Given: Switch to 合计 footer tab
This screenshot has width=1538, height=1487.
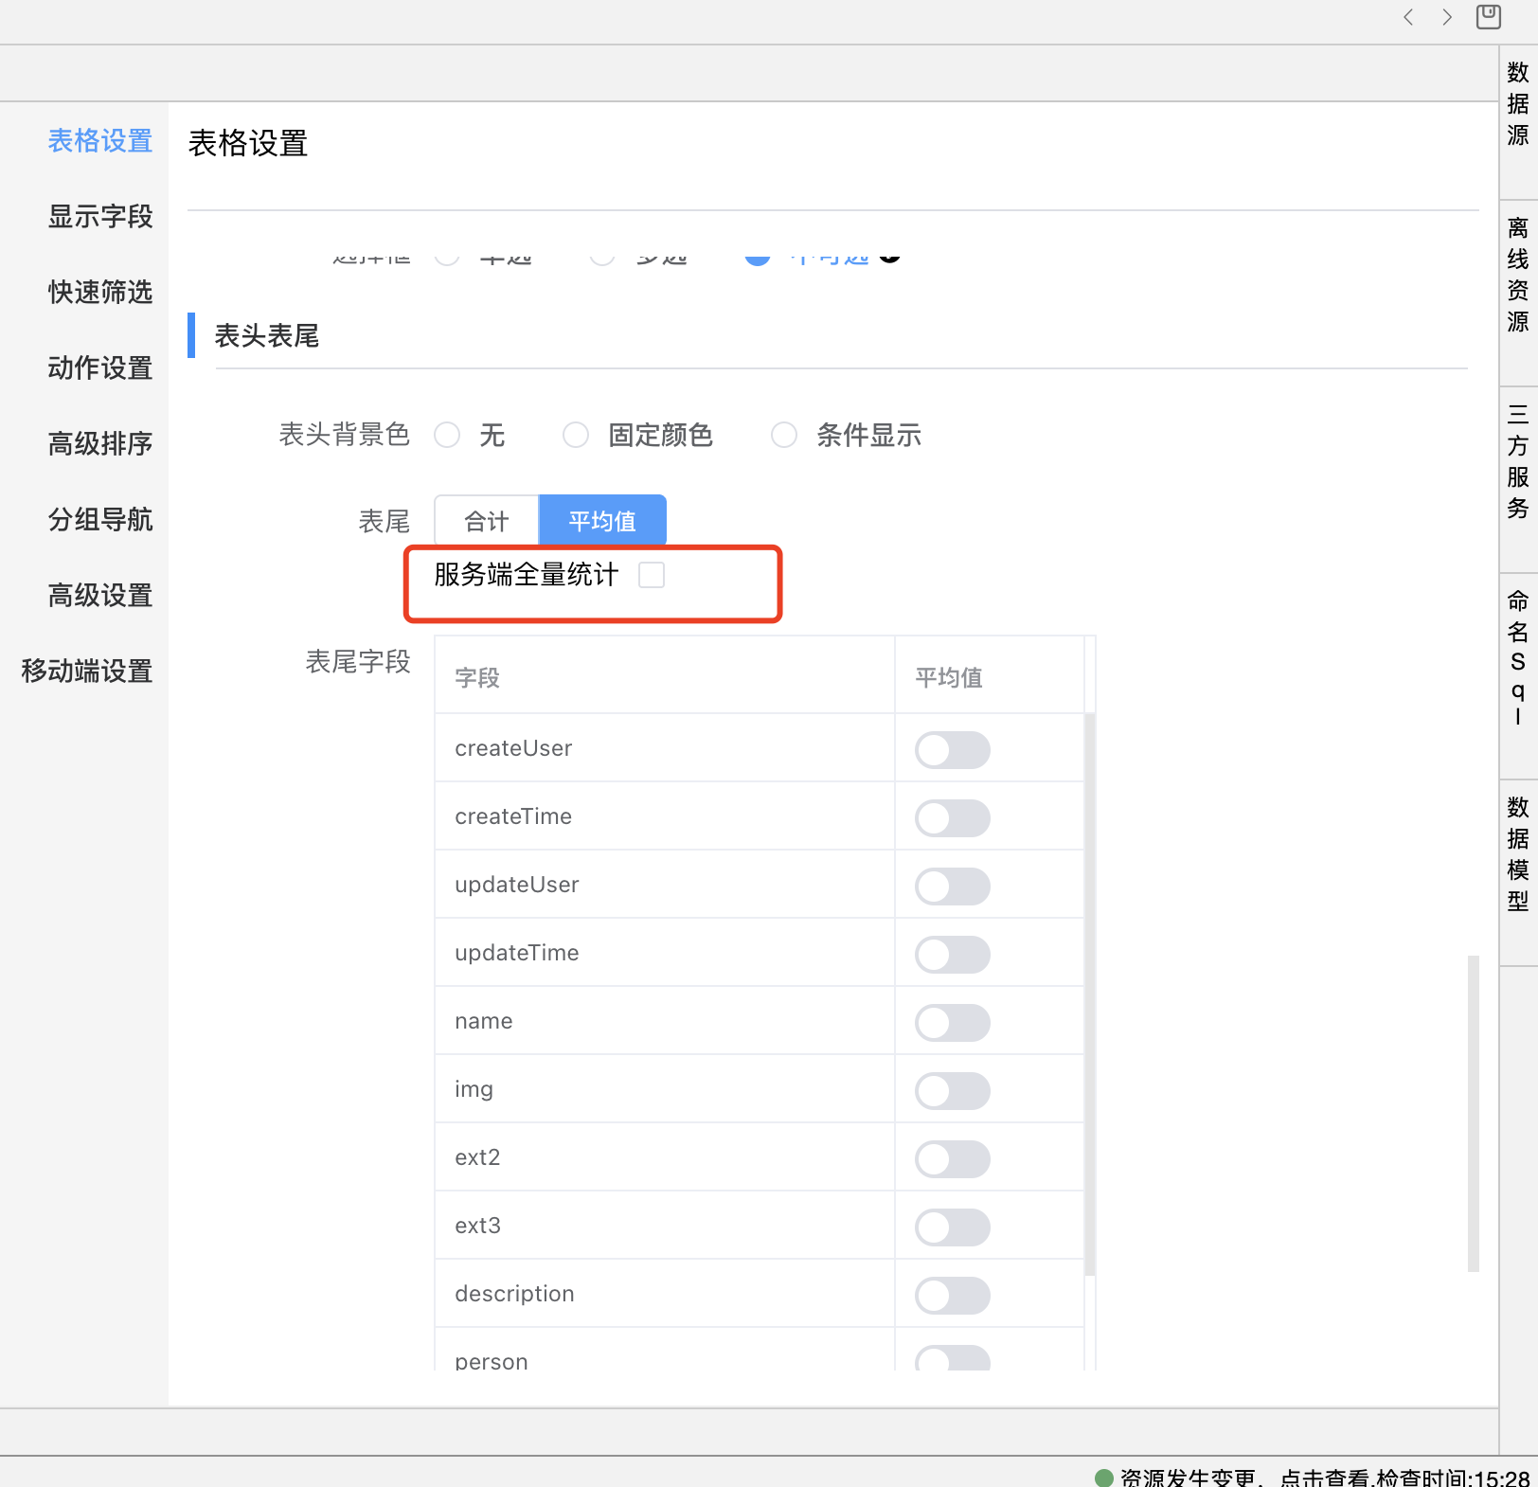Looking at the screenshot, I should [487, 521].
